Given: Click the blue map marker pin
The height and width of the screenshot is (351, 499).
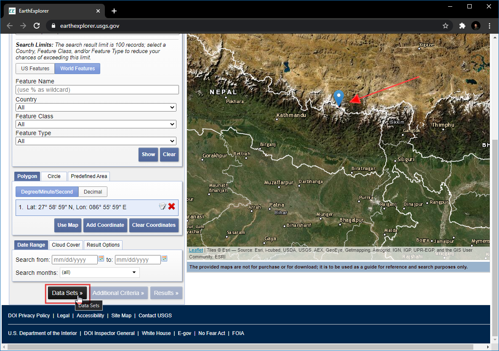Looking at the screenshot, I should click(x=339, y=98).
